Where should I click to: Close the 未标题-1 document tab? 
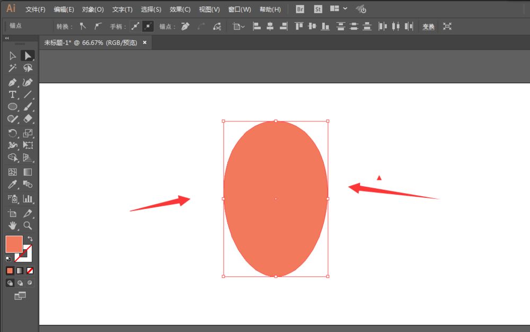coord(145,42)
